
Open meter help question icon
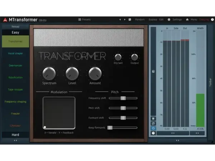153,133
